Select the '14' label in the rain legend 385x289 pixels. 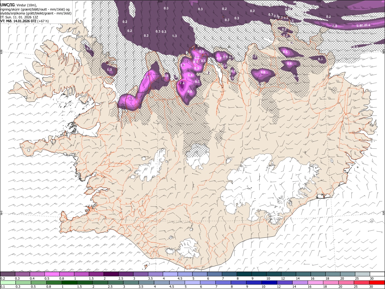294,287
